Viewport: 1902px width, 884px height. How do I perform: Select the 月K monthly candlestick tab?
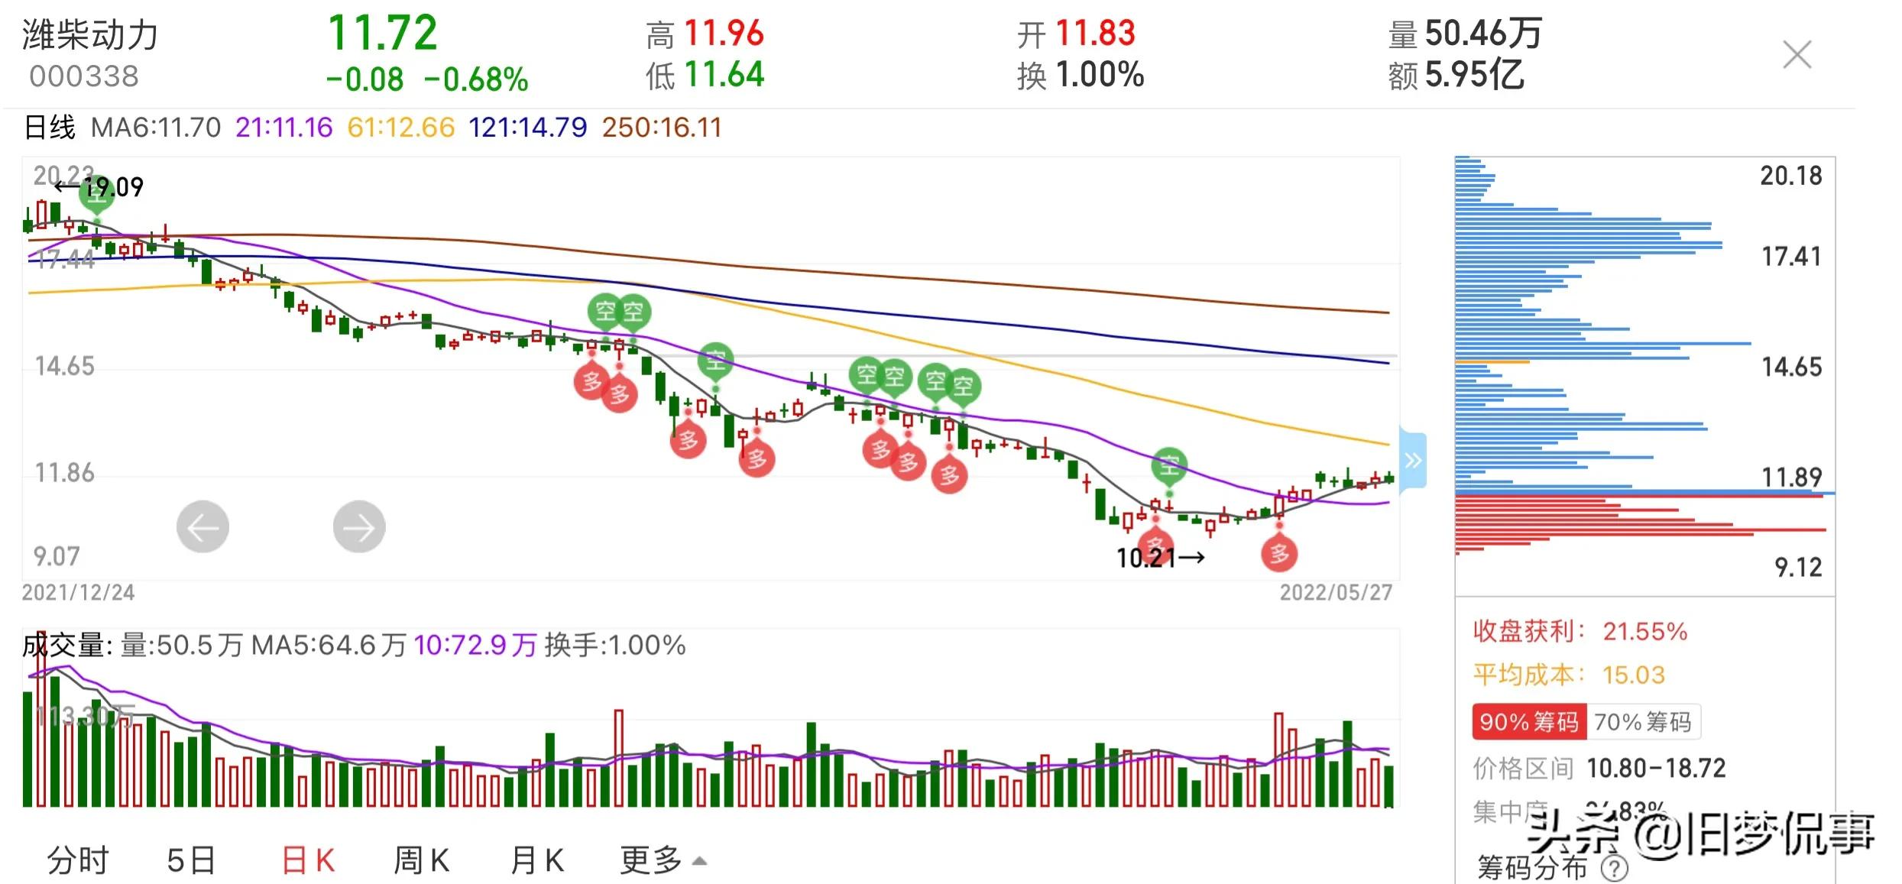[536, 861]
